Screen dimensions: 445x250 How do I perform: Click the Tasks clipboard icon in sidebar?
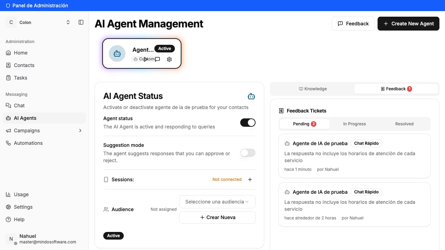[8, 78]
